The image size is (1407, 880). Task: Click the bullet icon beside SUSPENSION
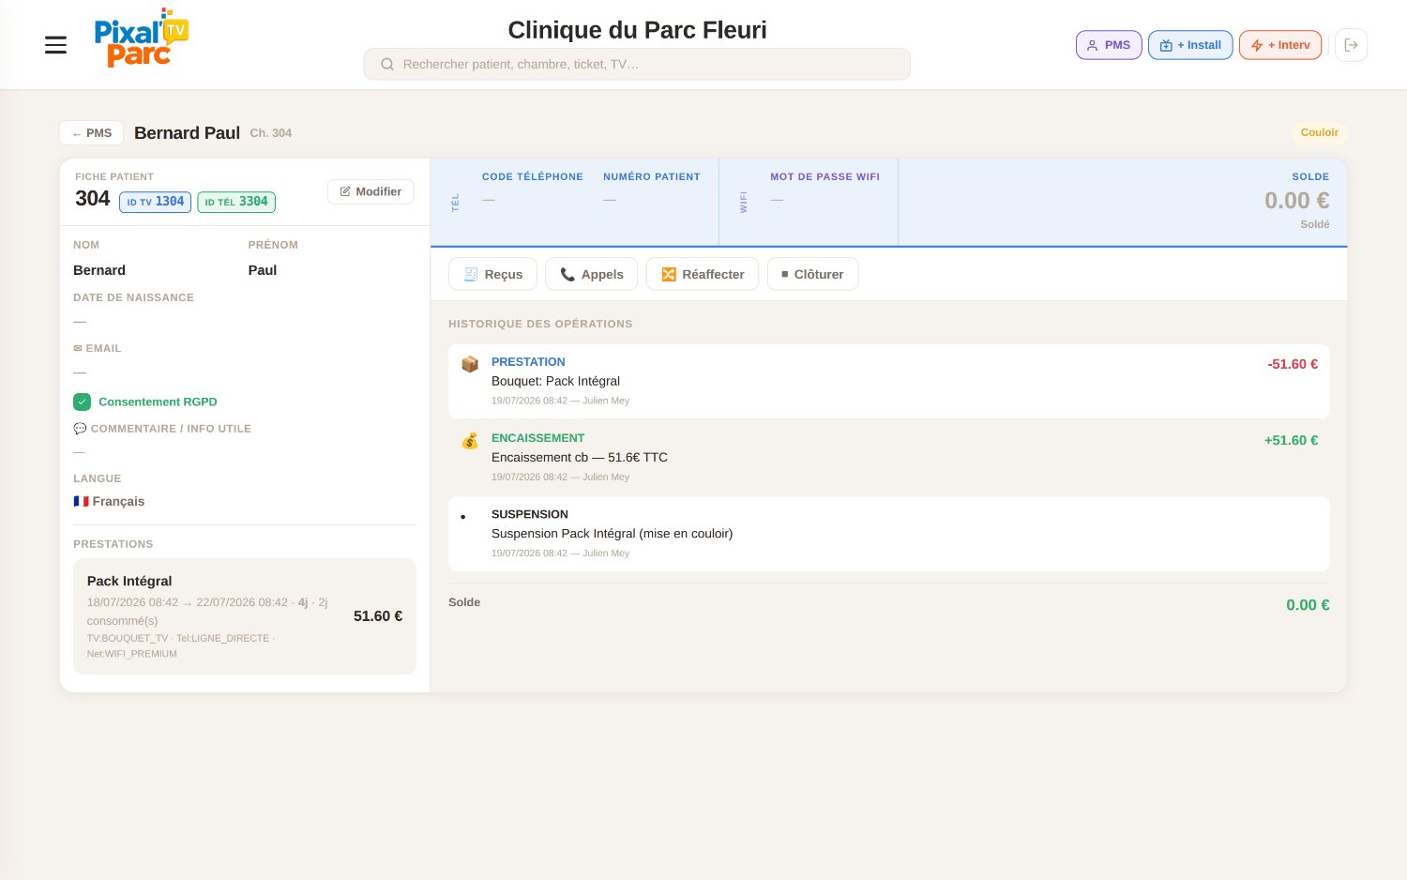point(463,517)
